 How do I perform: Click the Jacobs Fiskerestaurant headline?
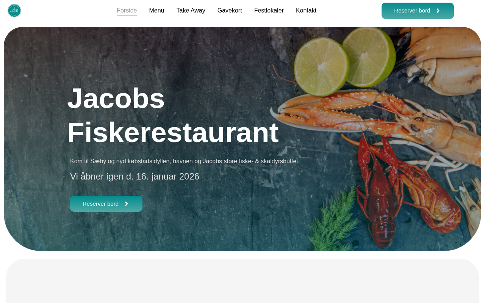173,115
